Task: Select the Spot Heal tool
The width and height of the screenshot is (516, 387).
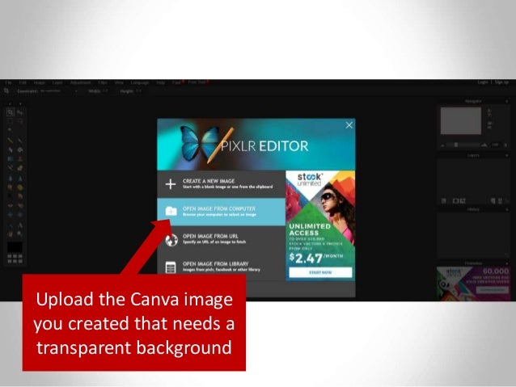Action: point(19,205)
